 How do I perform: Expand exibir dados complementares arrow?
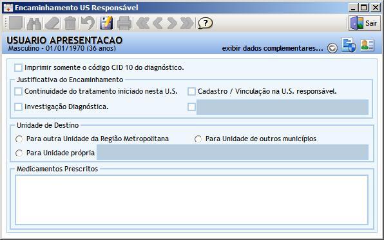(x=332, y=48)
